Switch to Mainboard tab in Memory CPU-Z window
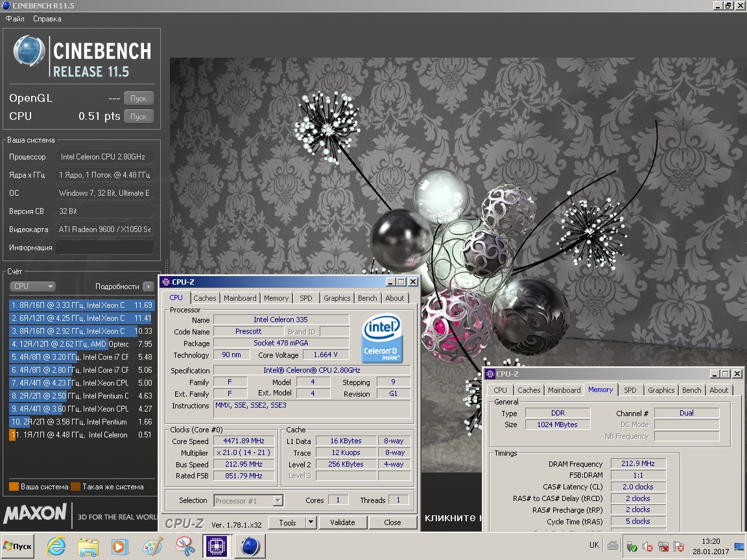The height and width of the screenshot is (560, 747). point(564,390)
